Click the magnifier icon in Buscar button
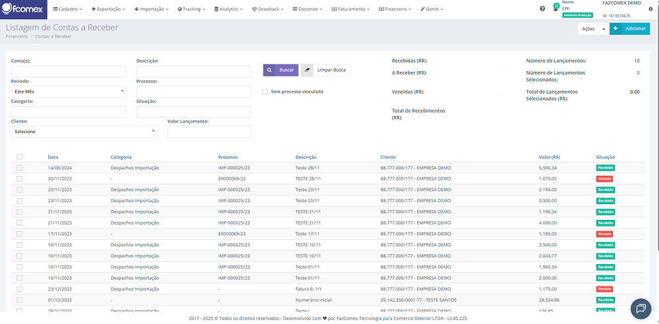The width and height of the screenshot is (659, 324). [270, 70]
